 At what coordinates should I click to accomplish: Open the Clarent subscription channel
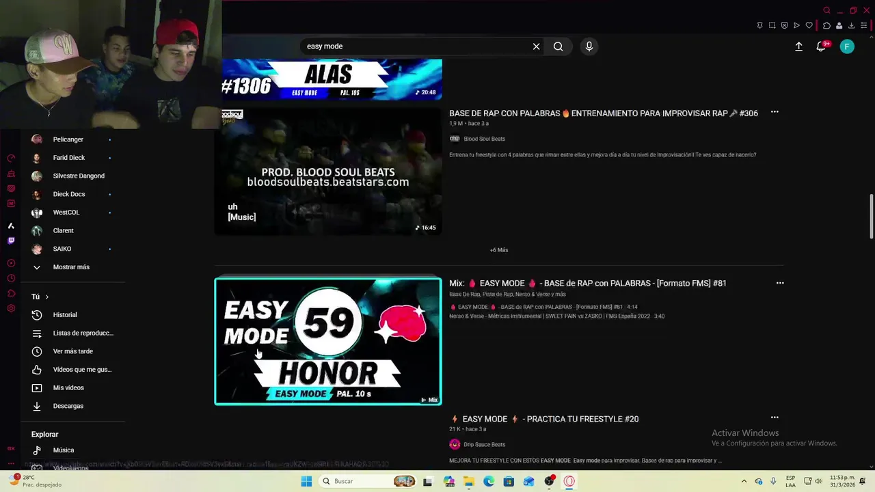pyautogui.click(x=72, y=230)
